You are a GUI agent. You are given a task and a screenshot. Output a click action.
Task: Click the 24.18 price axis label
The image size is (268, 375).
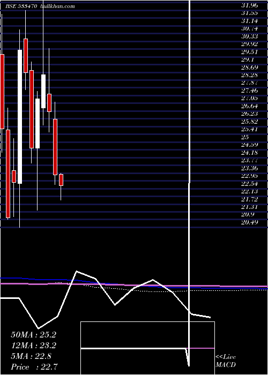pos(249,153)
